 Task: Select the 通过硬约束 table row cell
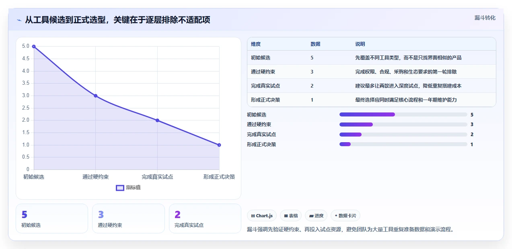[x=263, y=72]
